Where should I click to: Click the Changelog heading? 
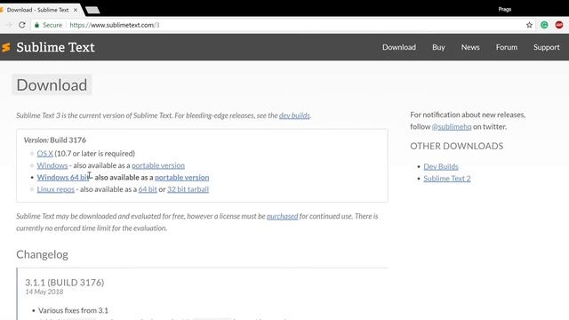(42, 255)
